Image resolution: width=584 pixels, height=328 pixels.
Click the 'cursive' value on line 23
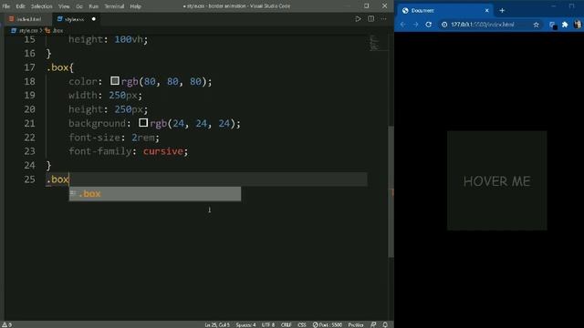pyautogui.click(x=163, y=151)
